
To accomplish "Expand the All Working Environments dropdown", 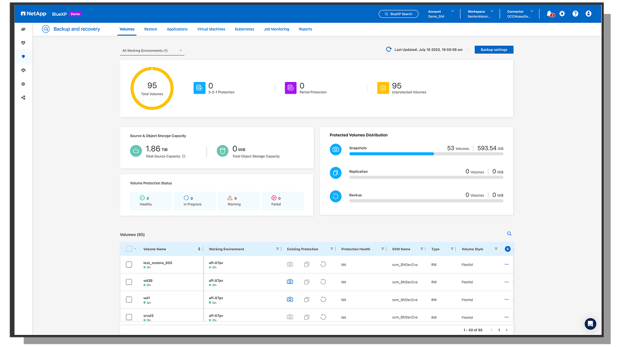I will [x=152, y=51].
